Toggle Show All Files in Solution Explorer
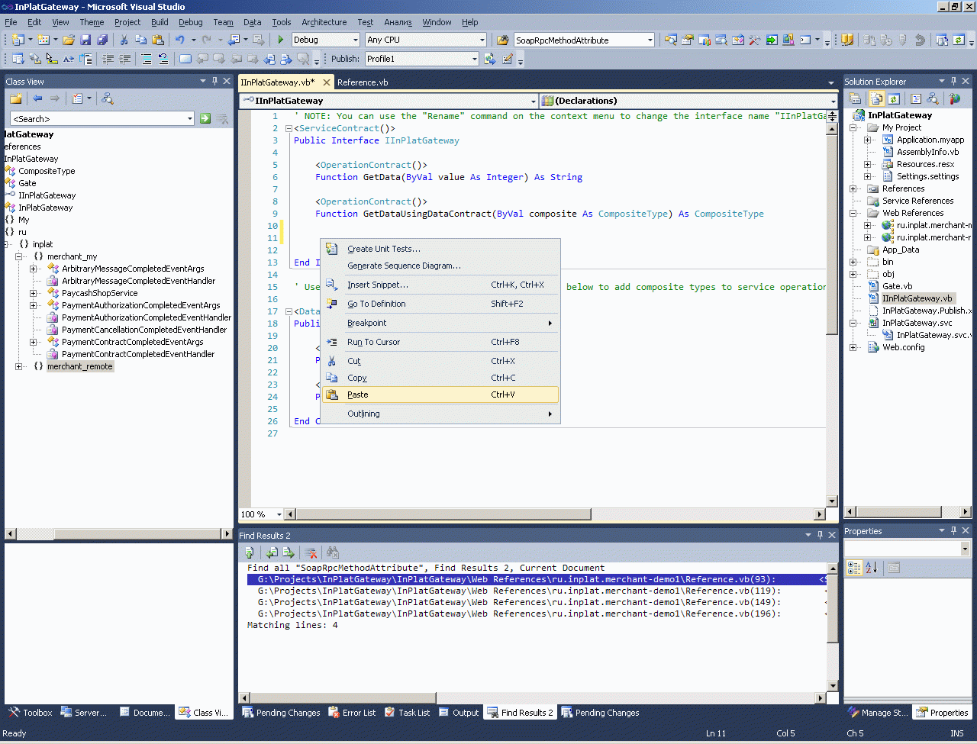The image size is (977, 744). (x=876, y=98)
